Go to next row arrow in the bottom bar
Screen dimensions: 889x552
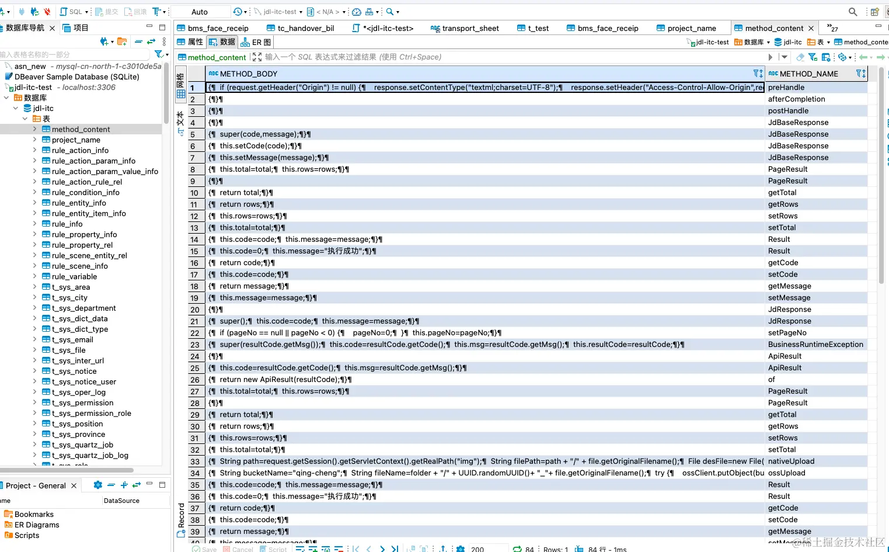382,549
